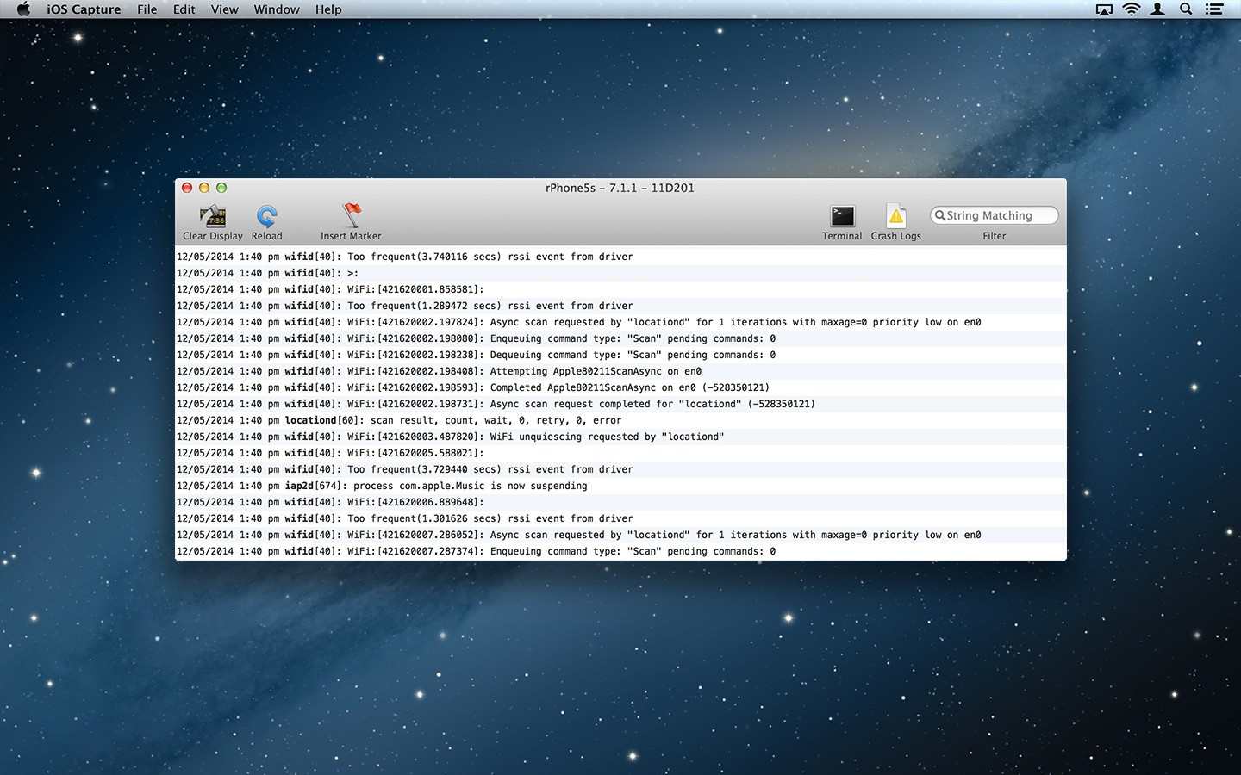Select the line 'WiFi unquiescing requested by "locationd"'
The image size is (1241, 775).
(620, 437)
